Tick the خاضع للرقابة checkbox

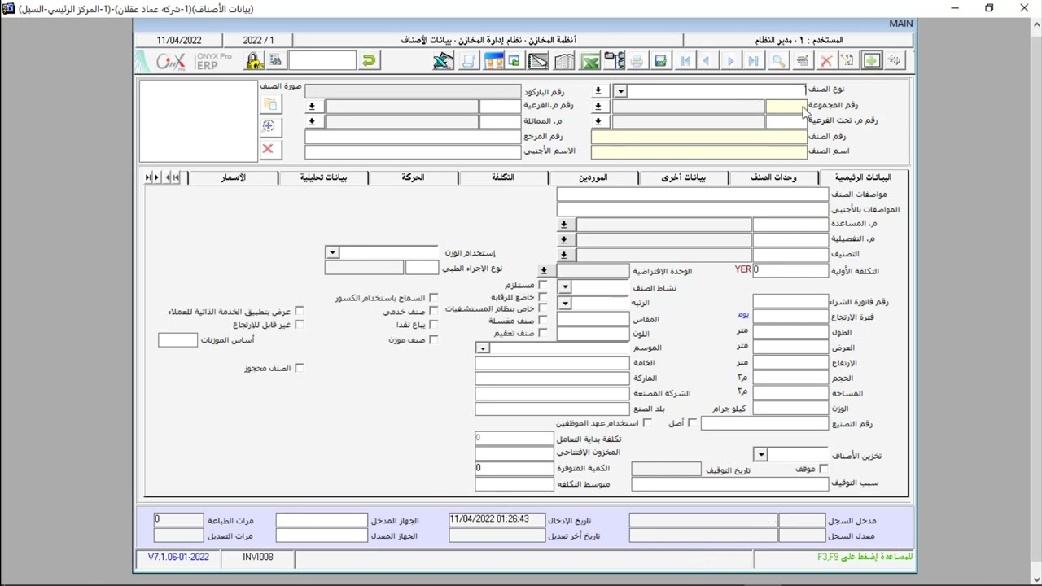click(543, 298)
